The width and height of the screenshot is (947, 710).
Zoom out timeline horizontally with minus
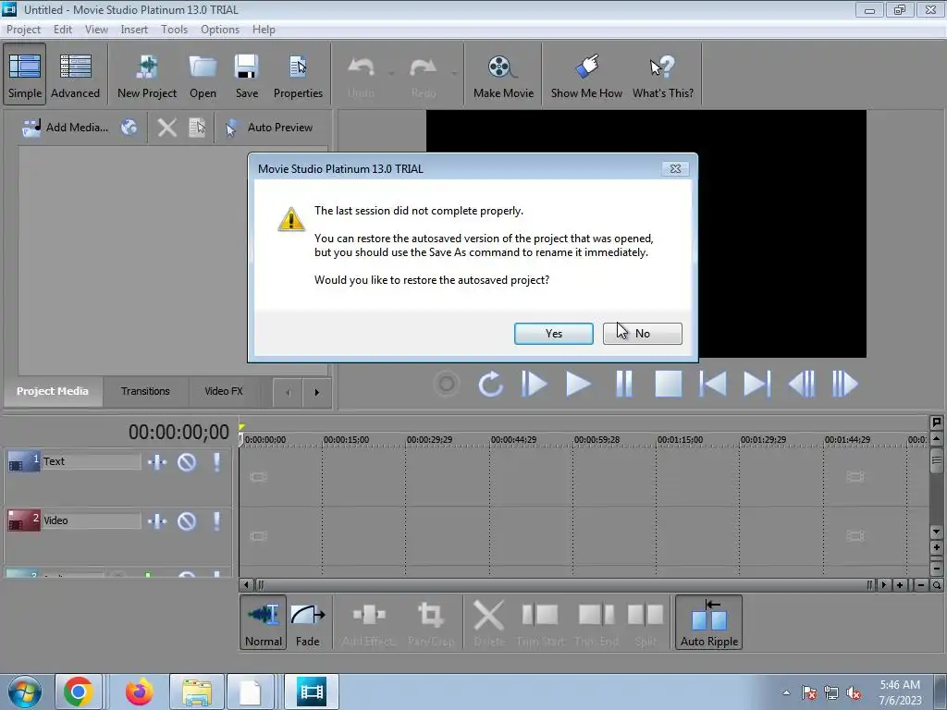pos(921,585)
